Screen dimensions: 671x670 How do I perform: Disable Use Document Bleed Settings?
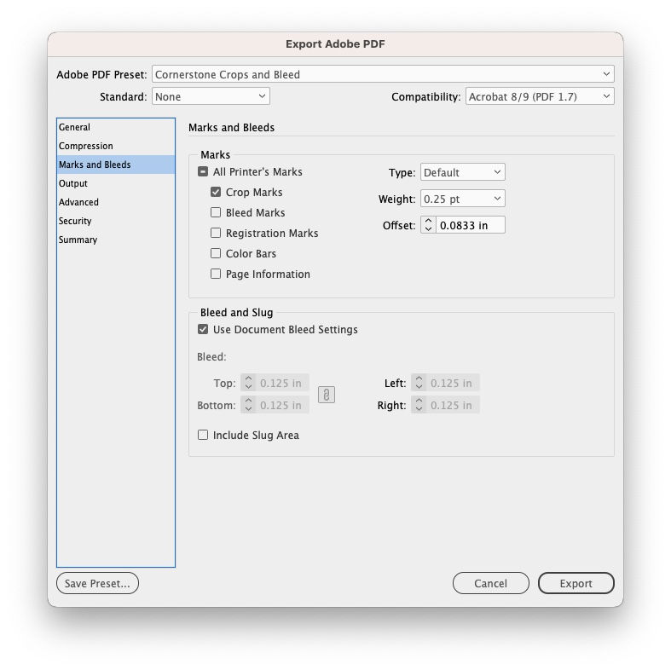tap(203, 330)
